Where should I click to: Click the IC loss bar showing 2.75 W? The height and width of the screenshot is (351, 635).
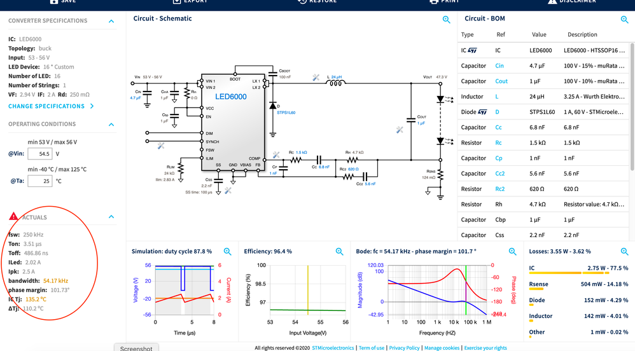coord(569,273)
